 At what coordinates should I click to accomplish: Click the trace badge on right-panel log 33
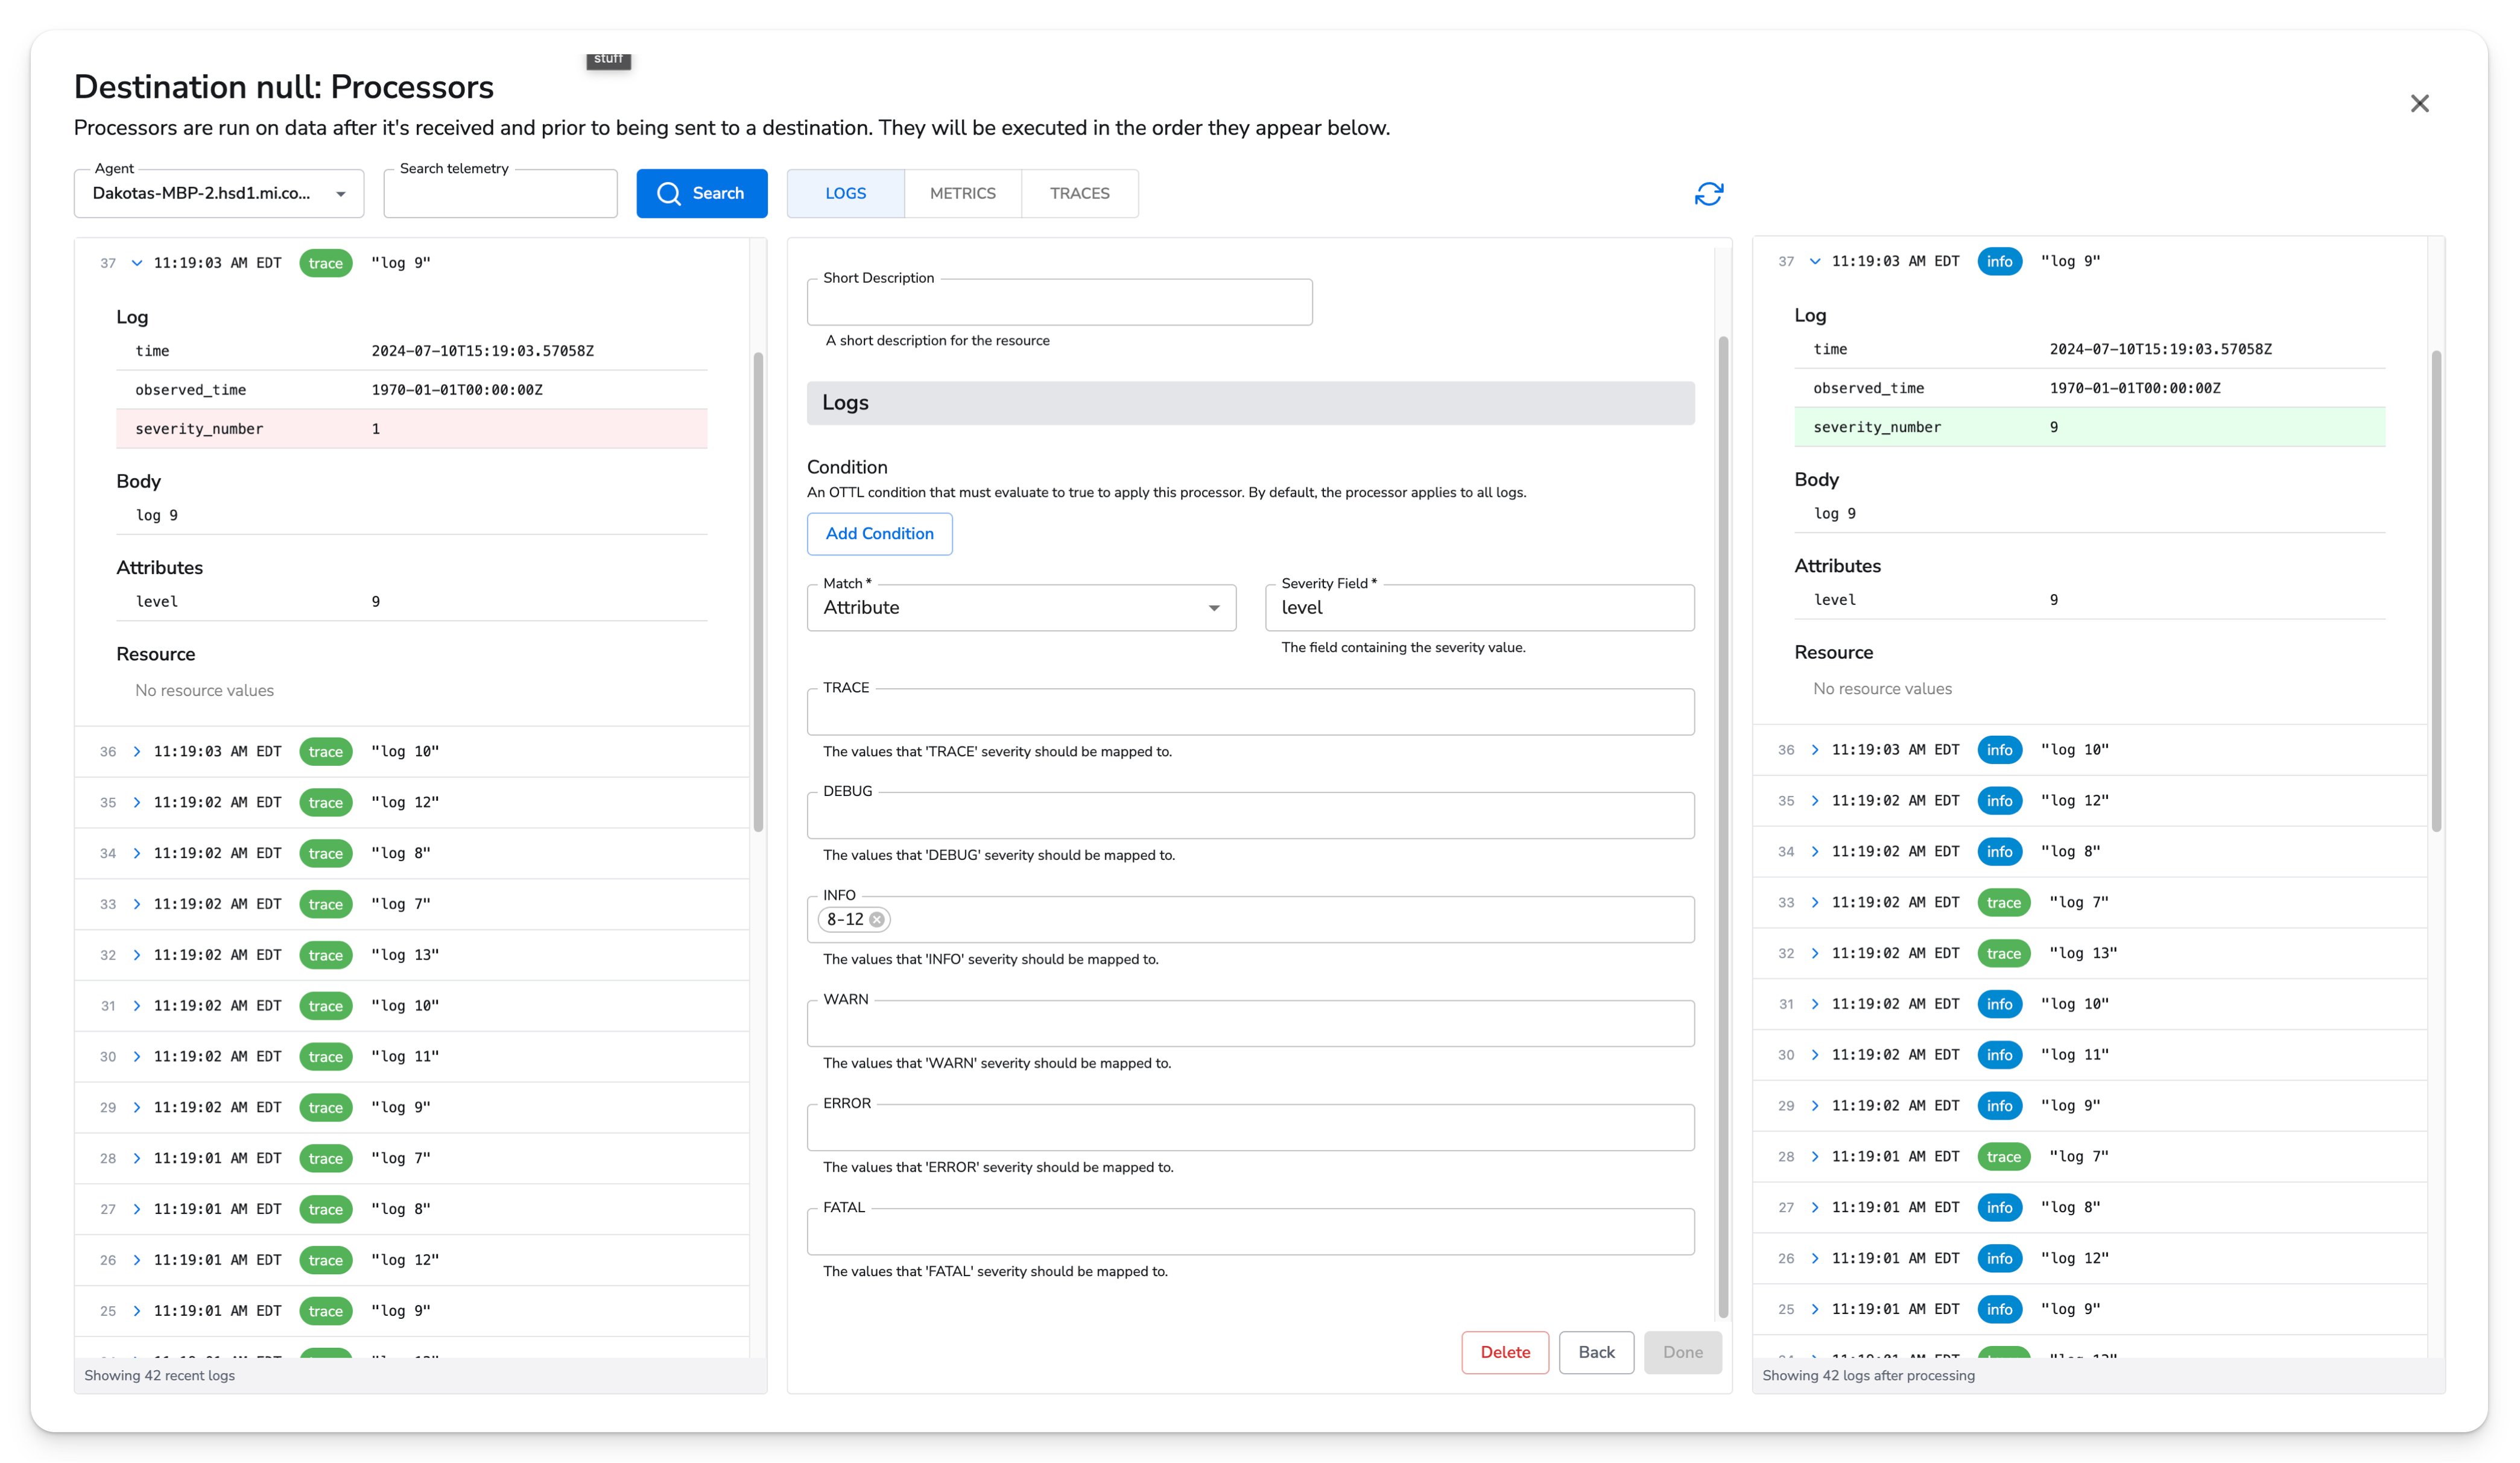pos(2004,902)
